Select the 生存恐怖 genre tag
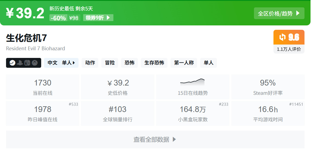This screenshot has width=313, height=153. (x=154, y=63)
